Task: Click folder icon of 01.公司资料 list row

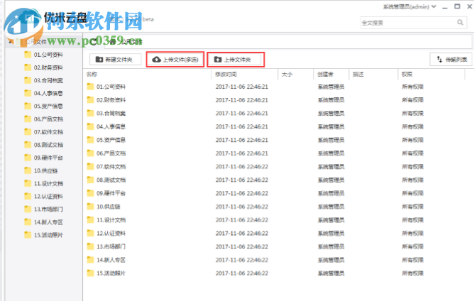Action: tap(90, 87)
